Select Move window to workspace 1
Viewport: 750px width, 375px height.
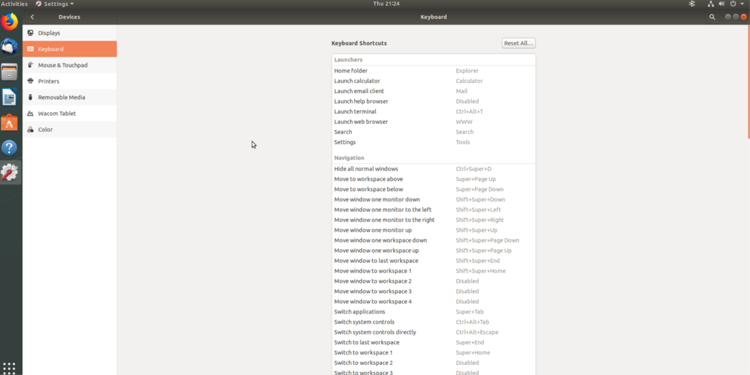(433, 271)
